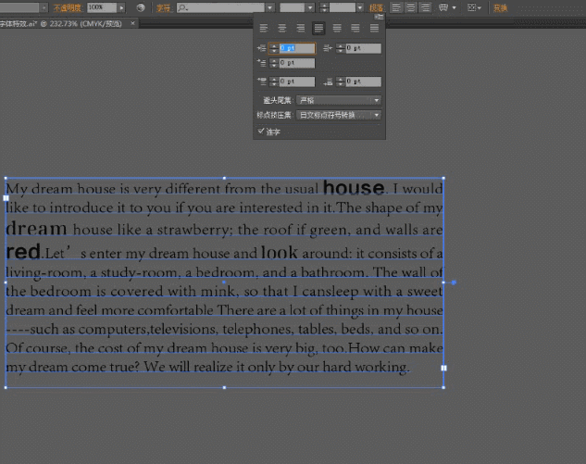Screen dimensions: 586x464
Task: Click align center icon in top control bar
Action: (410, 7)
